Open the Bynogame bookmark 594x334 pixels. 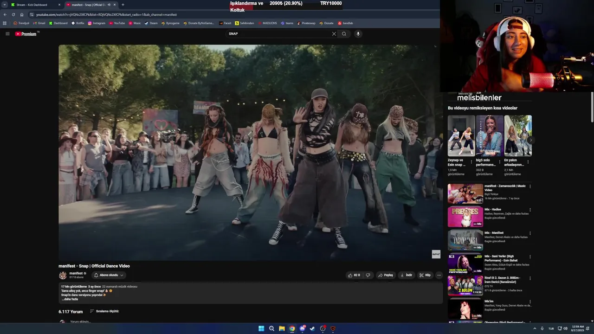pos(170,23)
